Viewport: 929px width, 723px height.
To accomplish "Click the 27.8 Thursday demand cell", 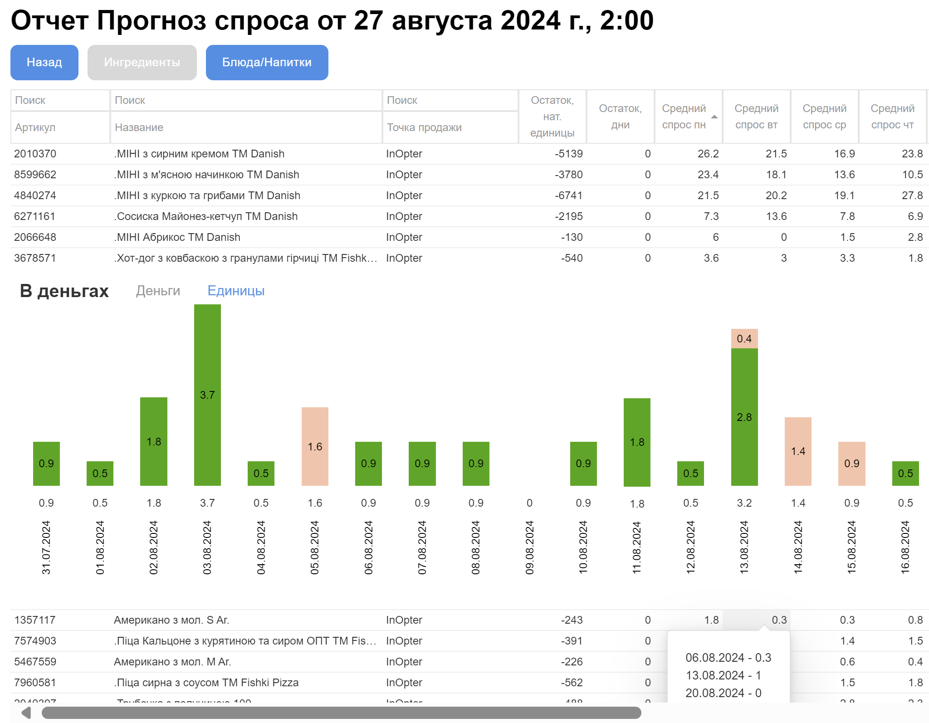I will tap(893, 195).
